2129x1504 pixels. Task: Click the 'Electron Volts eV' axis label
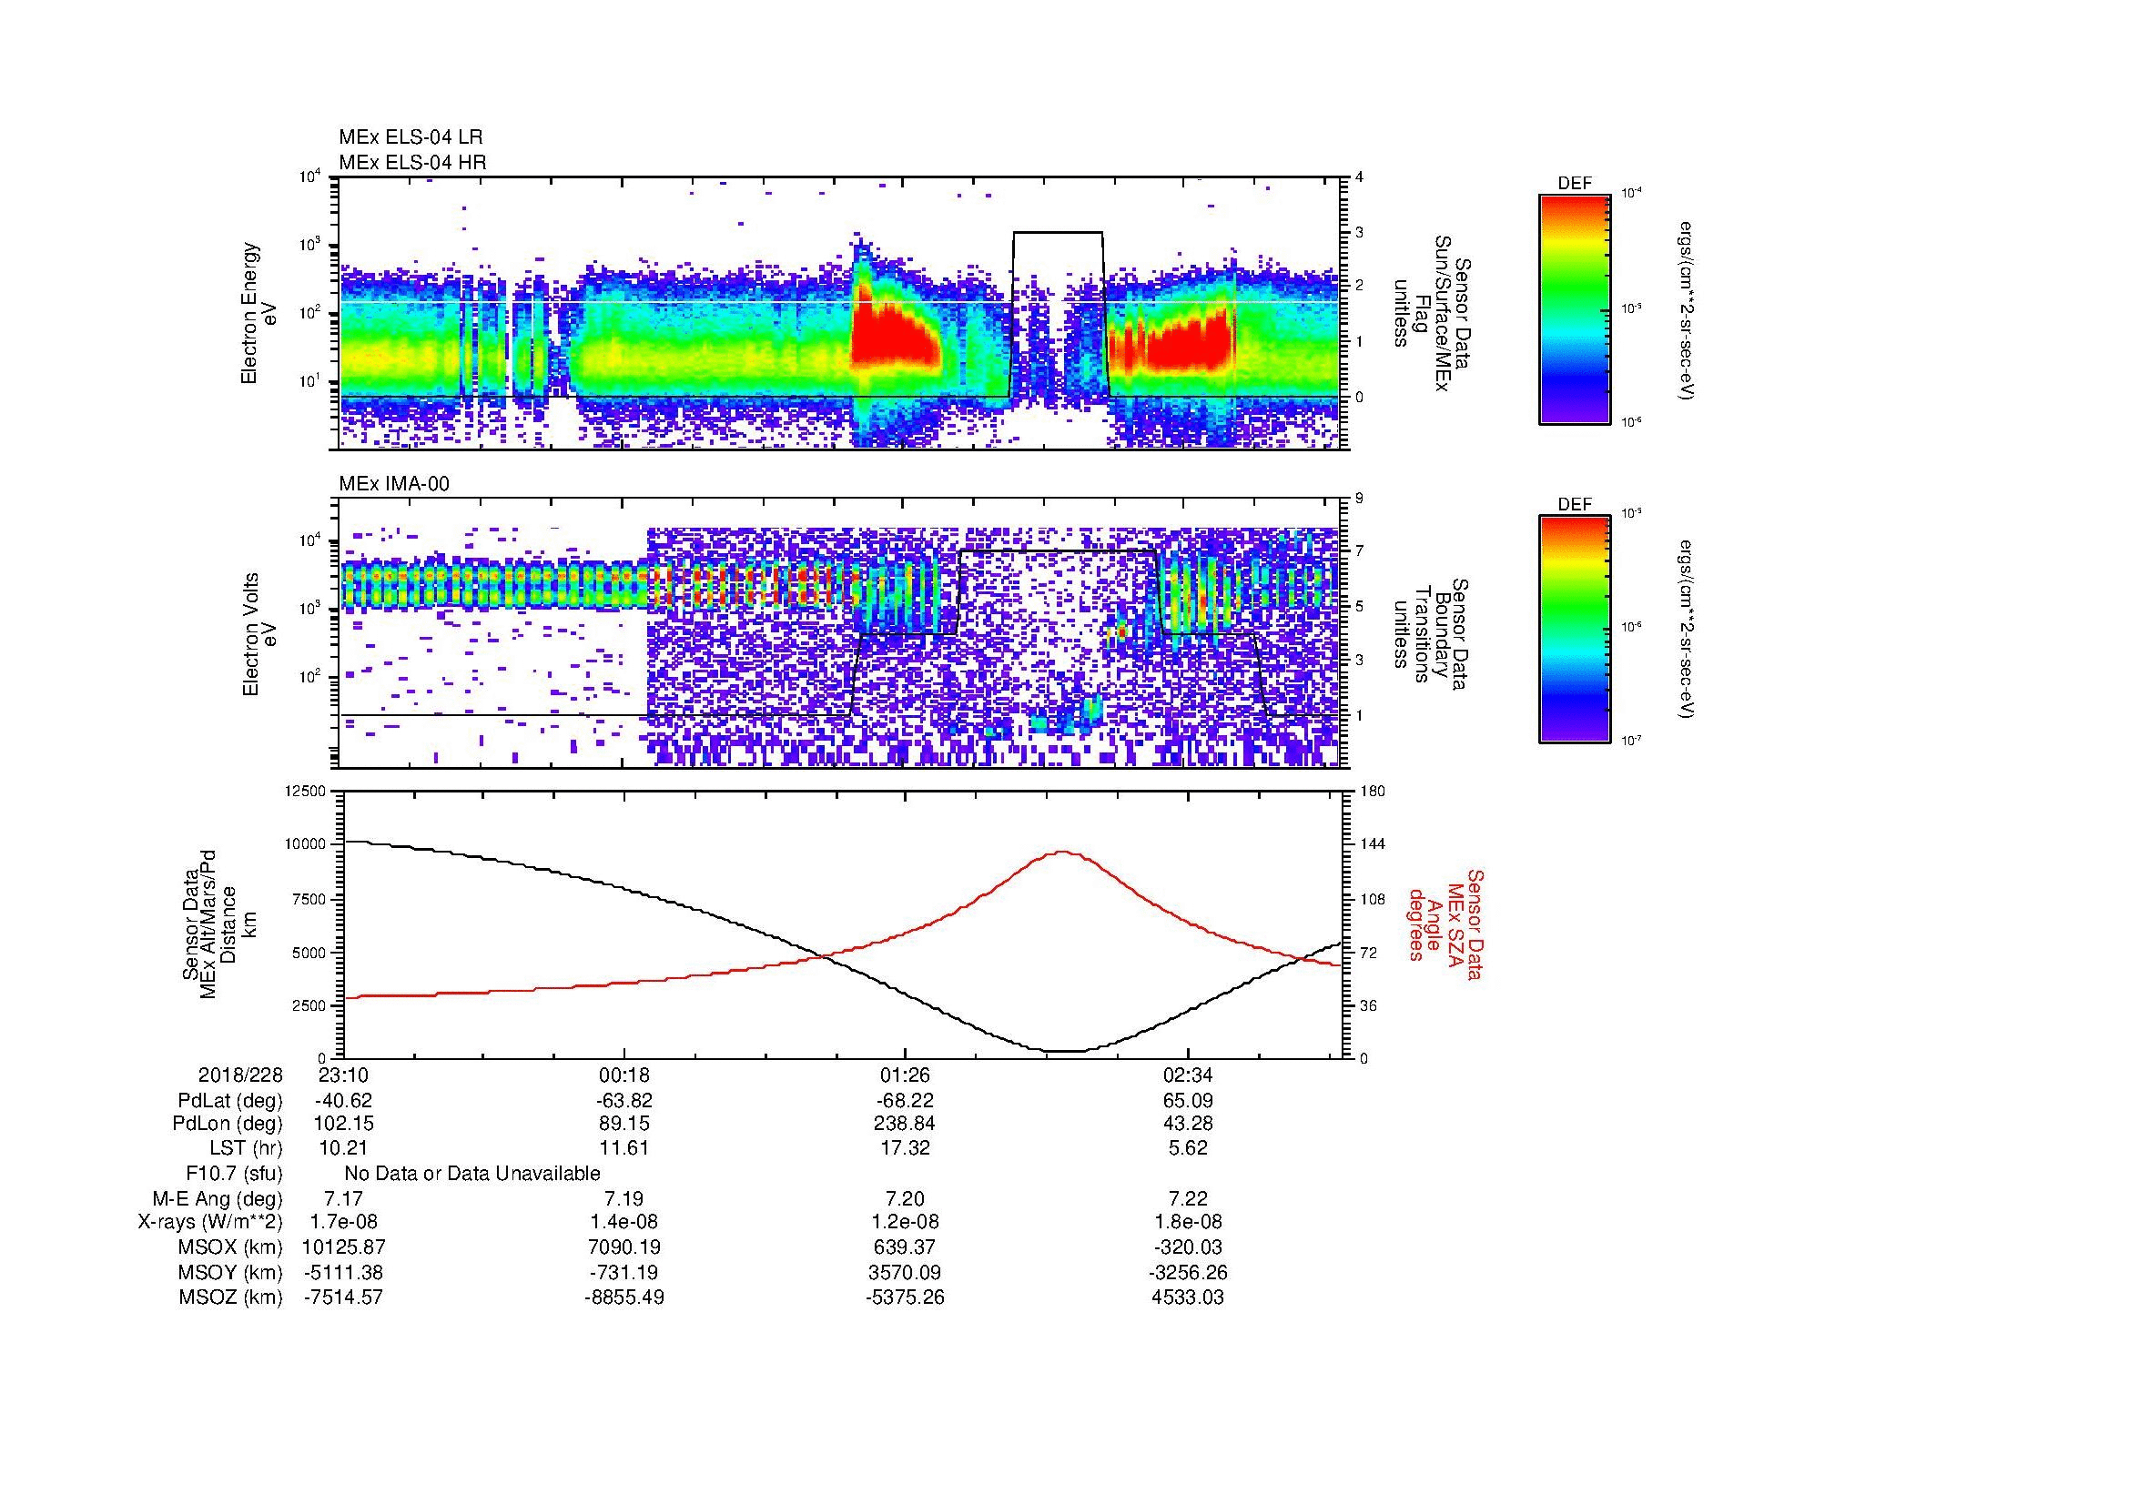point(259,634)
